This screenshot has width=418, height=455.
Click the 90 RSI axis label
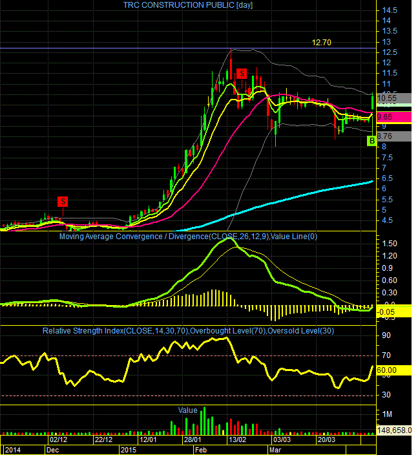click(386, 335)
